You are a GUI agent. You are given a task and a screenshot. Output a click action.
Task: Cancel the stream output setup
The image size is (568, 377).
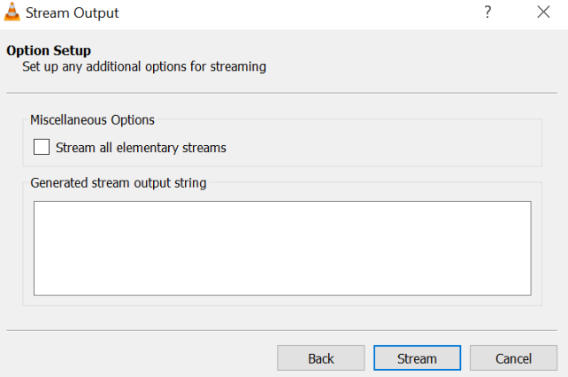point(513,358)
